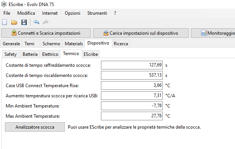Click the Max Ambient Temperature field
Image resolution: width=235 pixels, height=149 pixels.
pos(132,116)
